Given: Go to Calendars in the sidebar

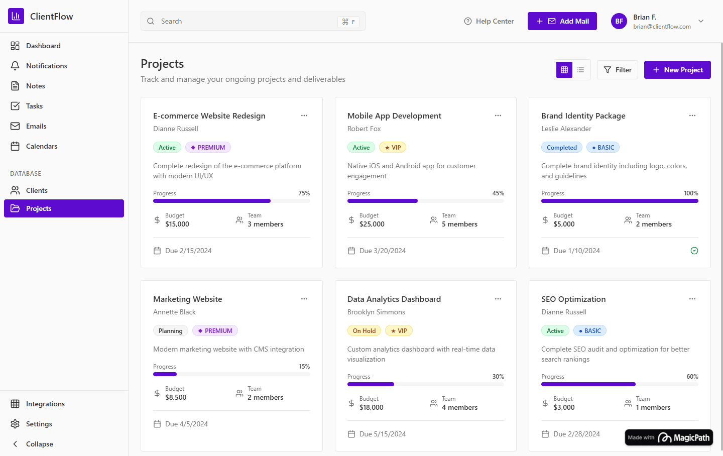Looking at the screenshot, I should tap(42, 146).
